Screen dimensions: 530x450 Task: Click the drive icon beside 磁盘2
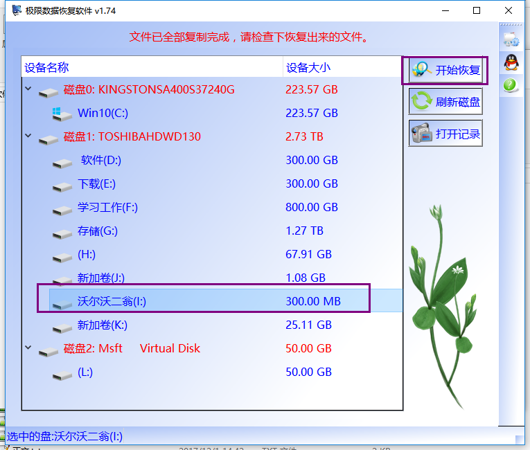48,352
